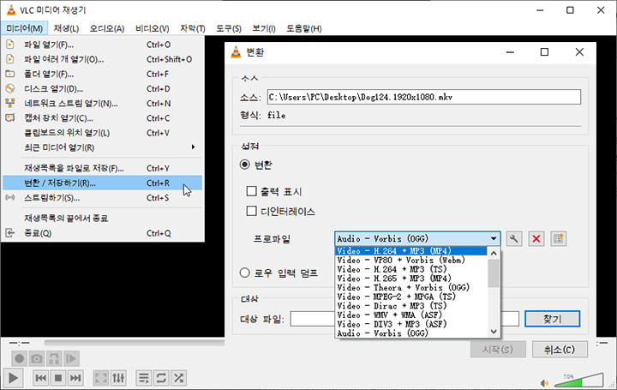Choose 클립보드의 위치 열기(L) menu entry
The width and height of the screenshot is (617, 390).
point(102,133)
